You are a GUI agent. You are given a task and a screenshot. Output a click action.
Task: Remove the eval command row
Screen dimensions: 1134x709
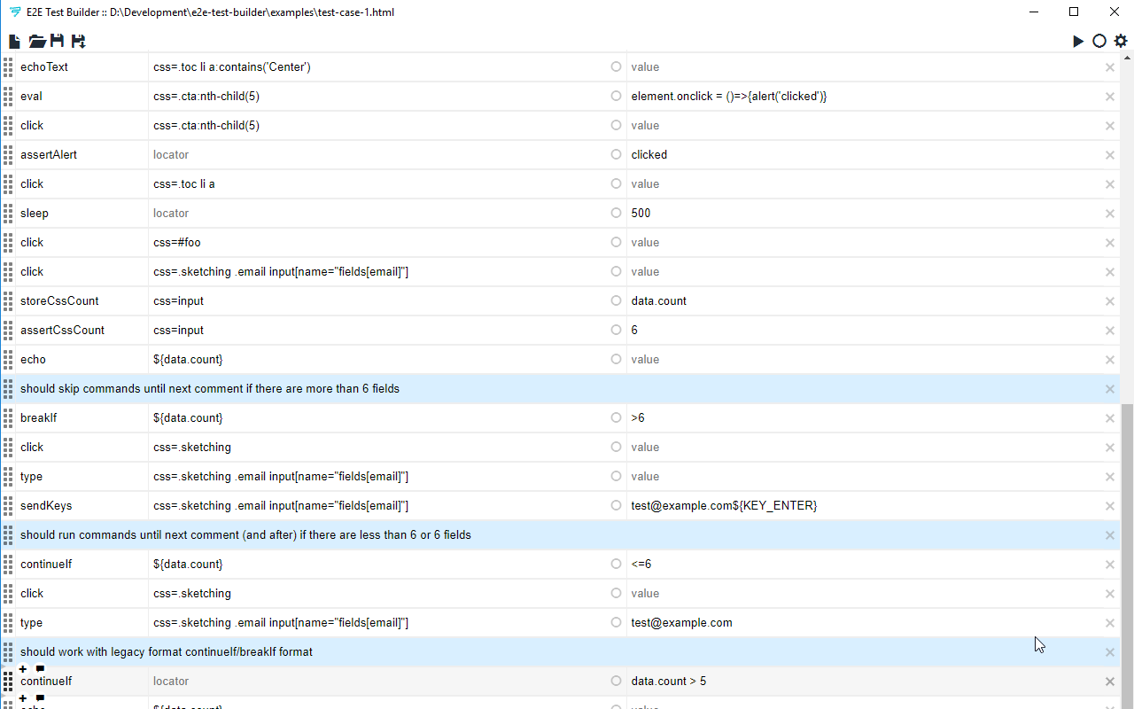(x=1110, y=97)
